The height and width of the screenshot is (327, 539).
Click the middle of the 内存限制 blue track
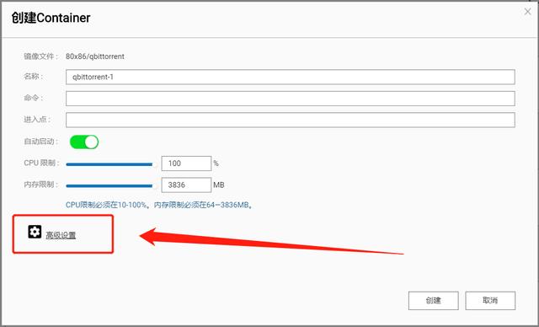pos(109,186)
